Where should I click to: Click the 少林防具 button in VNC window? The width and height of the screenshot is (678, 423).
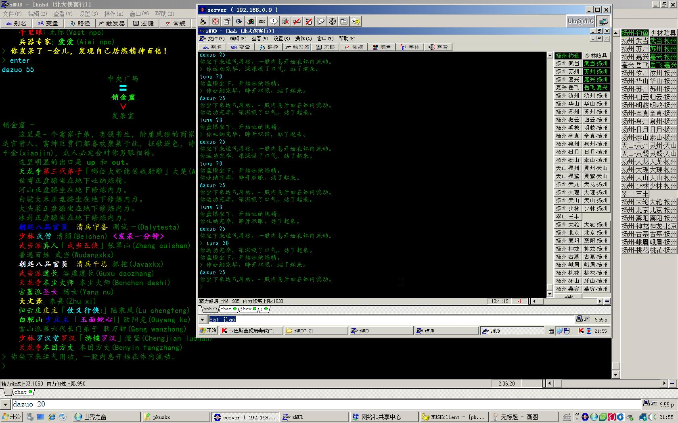point(596,56)
